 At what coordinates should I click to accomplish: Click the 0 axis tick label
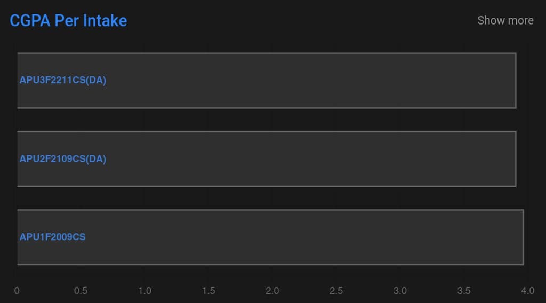pos(17,291)
